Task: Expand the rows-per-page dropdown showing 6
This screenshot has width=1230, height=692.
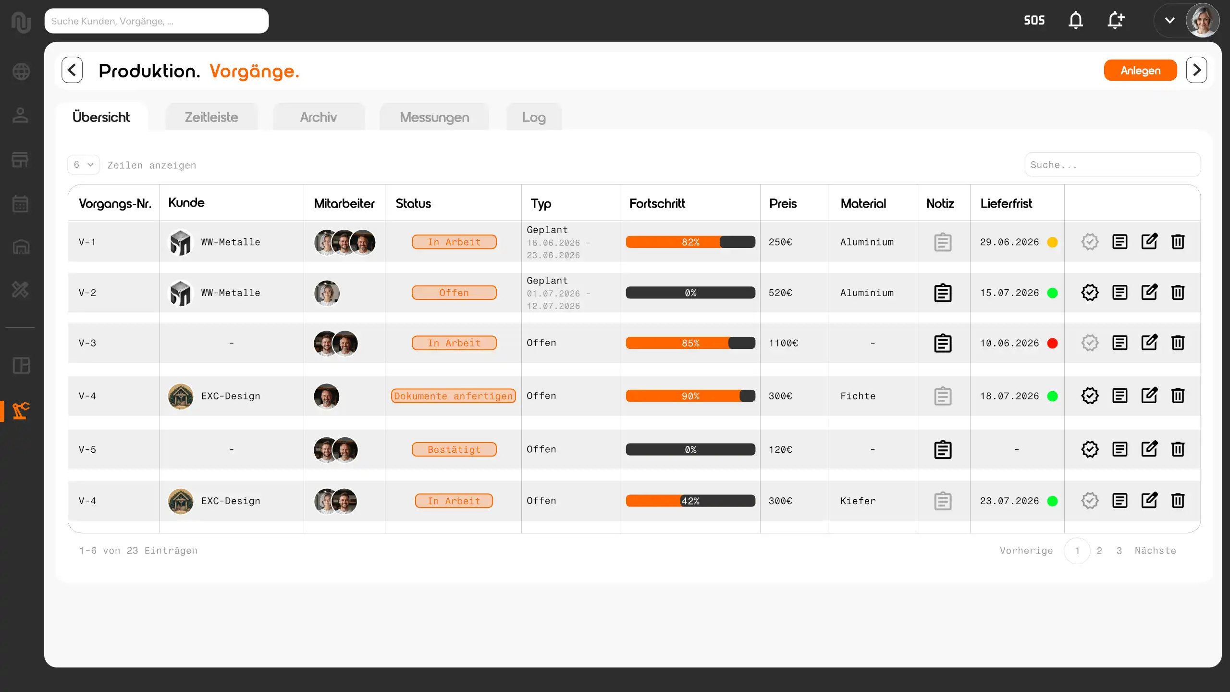Action: pos(84,165)
